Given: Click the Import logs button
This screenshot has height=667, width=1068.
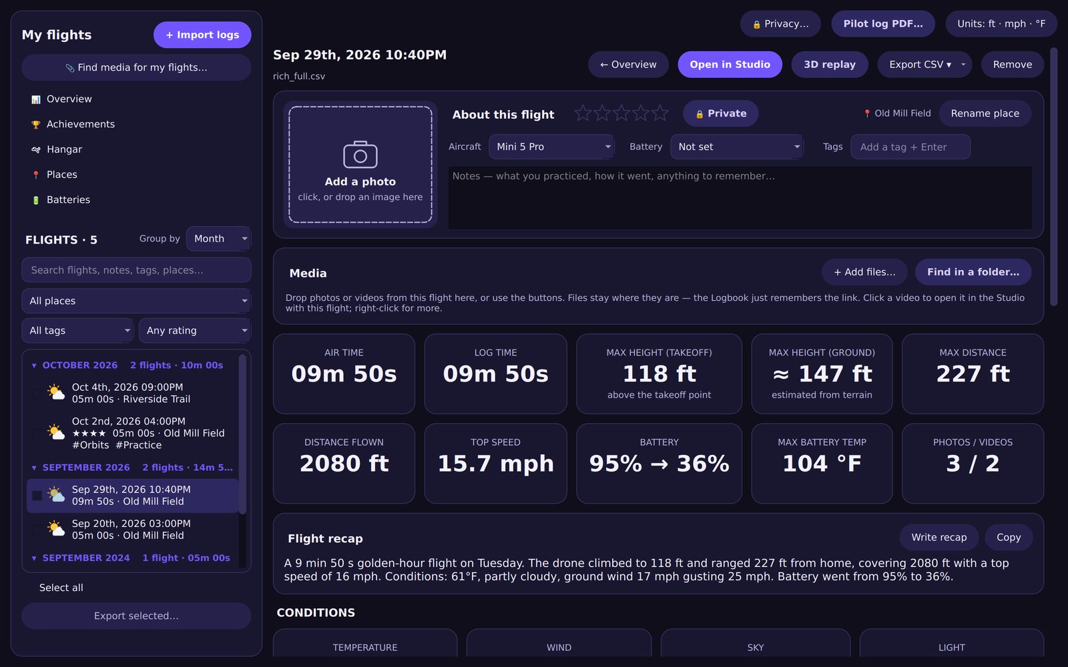Looking at the screenshot, I should tap(202, 35).
